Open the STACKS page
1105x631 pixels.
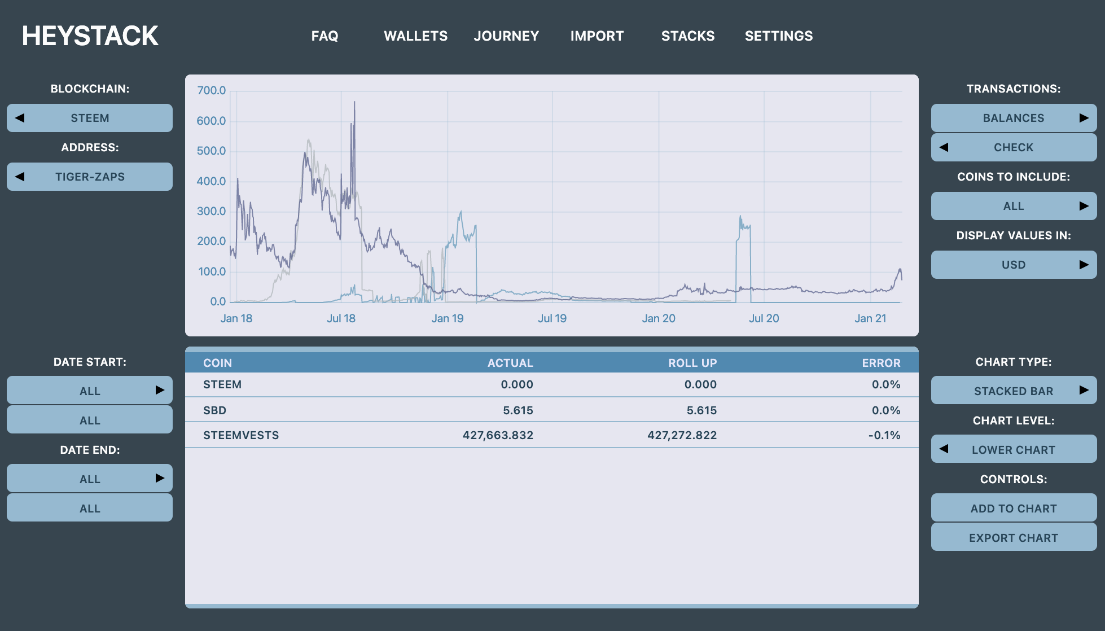688,36
